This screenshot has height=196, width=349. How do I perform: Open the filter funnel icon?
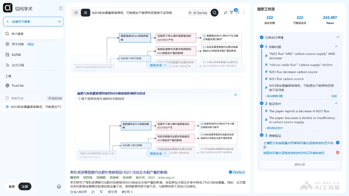tap(232, 12)
